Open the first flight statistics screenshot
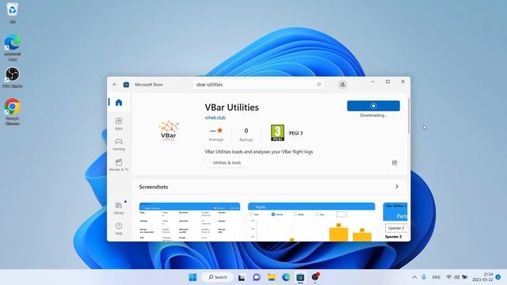Image resolution: width=507 pixels, height=285 pixels. 189,222
